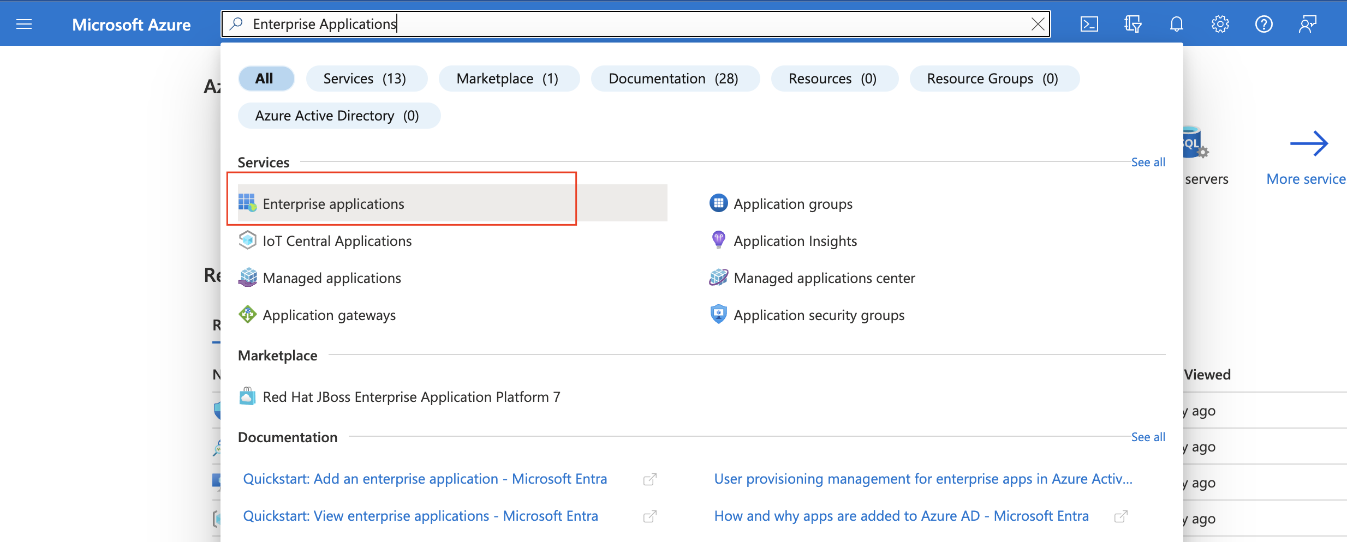Click the Enterprise applications grid icon

point(247,203)
